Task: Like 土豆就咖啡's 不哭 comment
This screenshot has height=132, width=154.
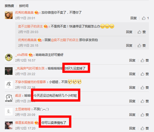Action: pyautogui.click(x=144, y=115)
